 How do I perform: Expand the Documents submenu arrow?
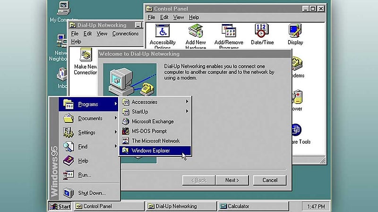point(116,118)
